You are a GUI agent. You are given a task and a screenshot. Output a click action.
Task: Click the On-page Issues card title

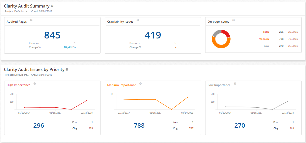218,22
